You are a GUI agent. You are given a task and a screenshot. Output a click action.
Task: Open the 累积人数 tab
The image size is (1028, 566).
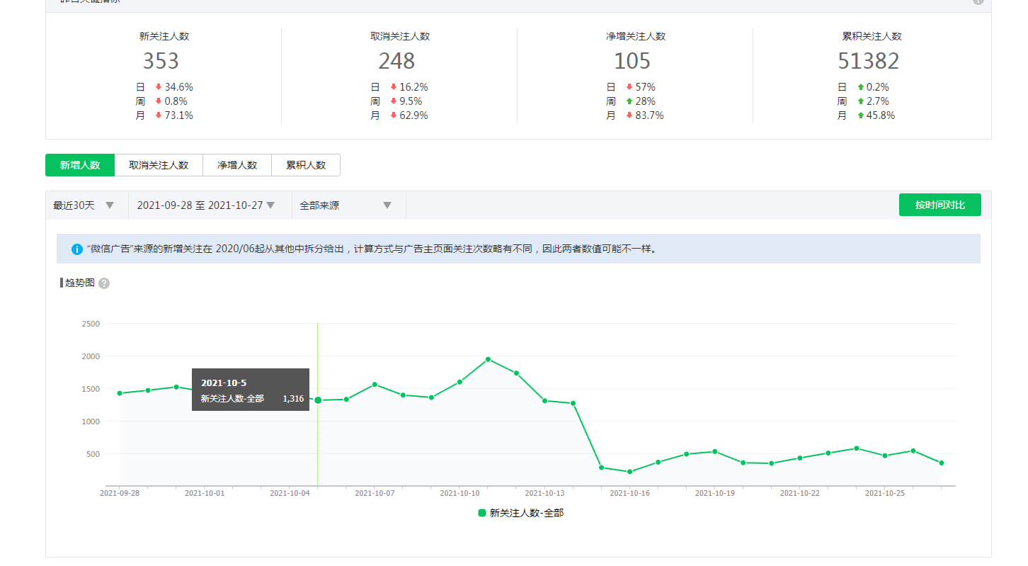pyautogui.click(x=306, y=165)
